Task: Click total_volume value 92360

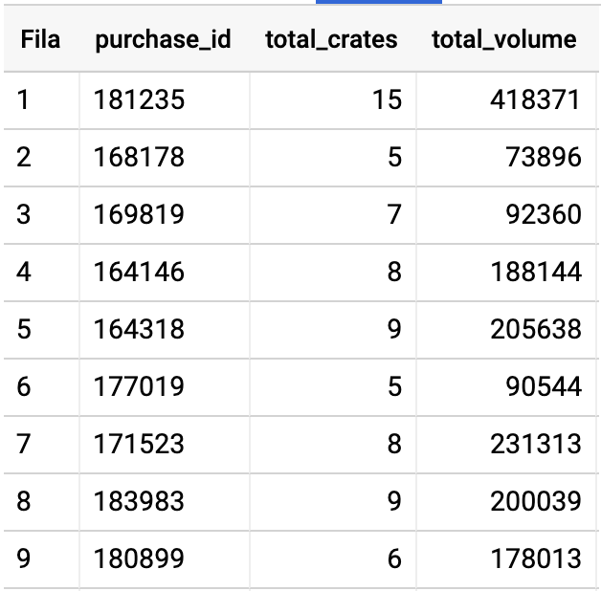Action: click(x=544, y=214)
